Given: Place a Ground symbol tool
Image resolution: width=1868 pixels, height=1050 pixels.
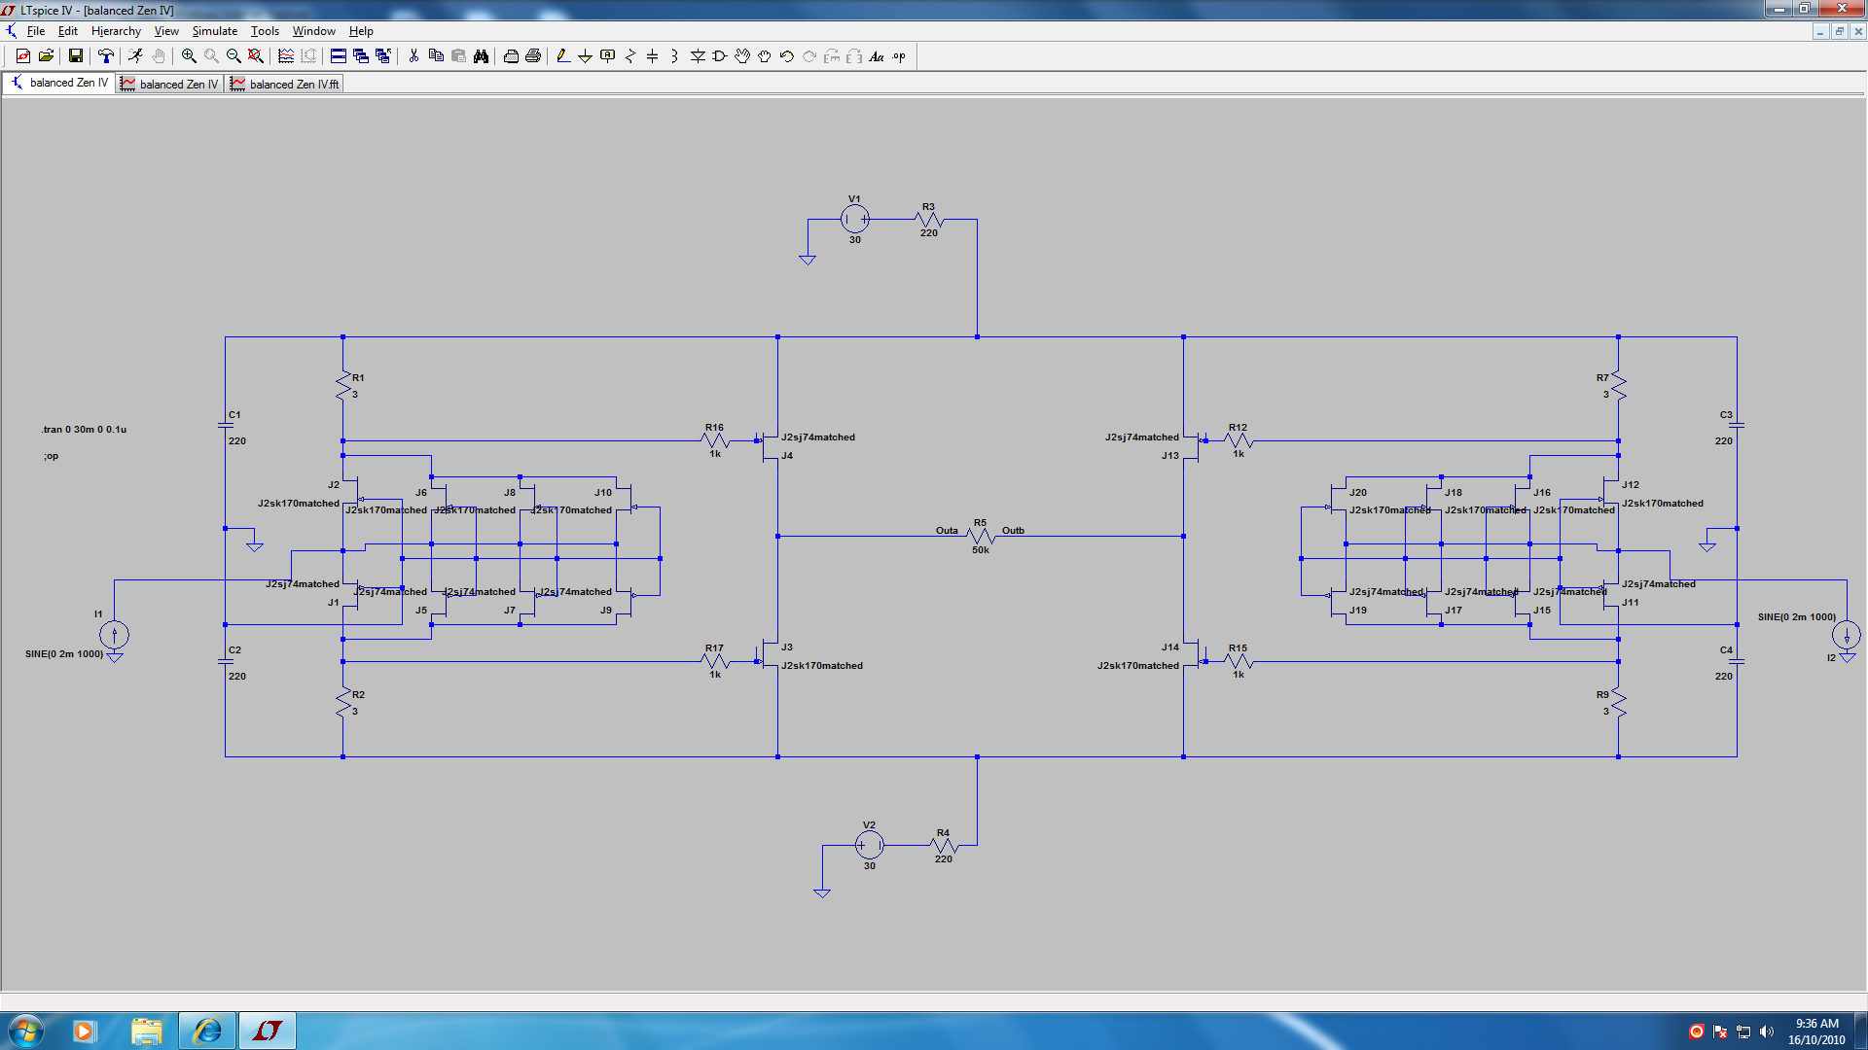Looking at the screenshot, I should pyautogui.click(x=585, y=56).
